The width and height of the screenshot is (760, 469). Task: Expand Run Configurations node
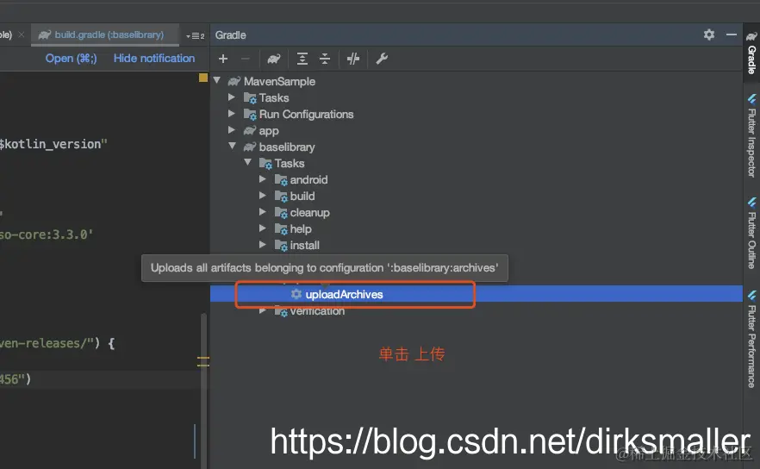(232, 114)
